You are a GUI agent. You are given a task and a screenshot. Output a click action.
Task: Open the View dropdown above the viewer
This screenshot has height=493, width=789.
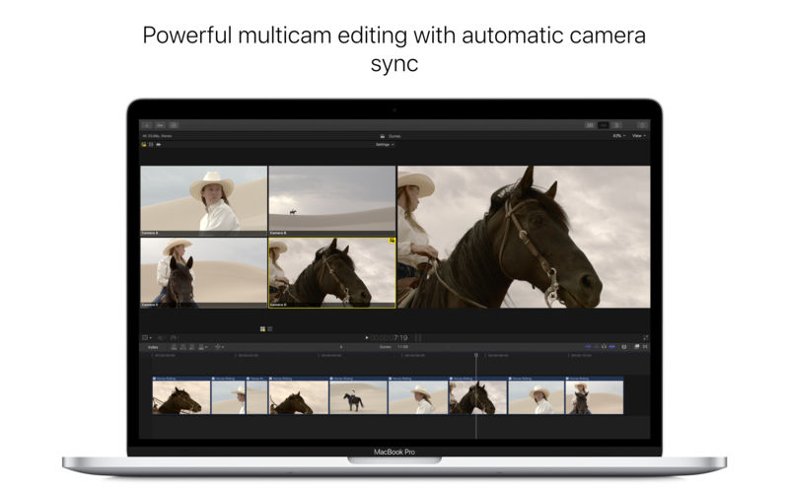(638, 136)
